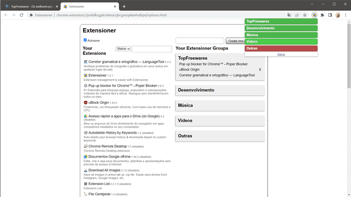Close the TopFreewares browser tab
The height and width of the screenshot is (197, 351).
[57, 6]
